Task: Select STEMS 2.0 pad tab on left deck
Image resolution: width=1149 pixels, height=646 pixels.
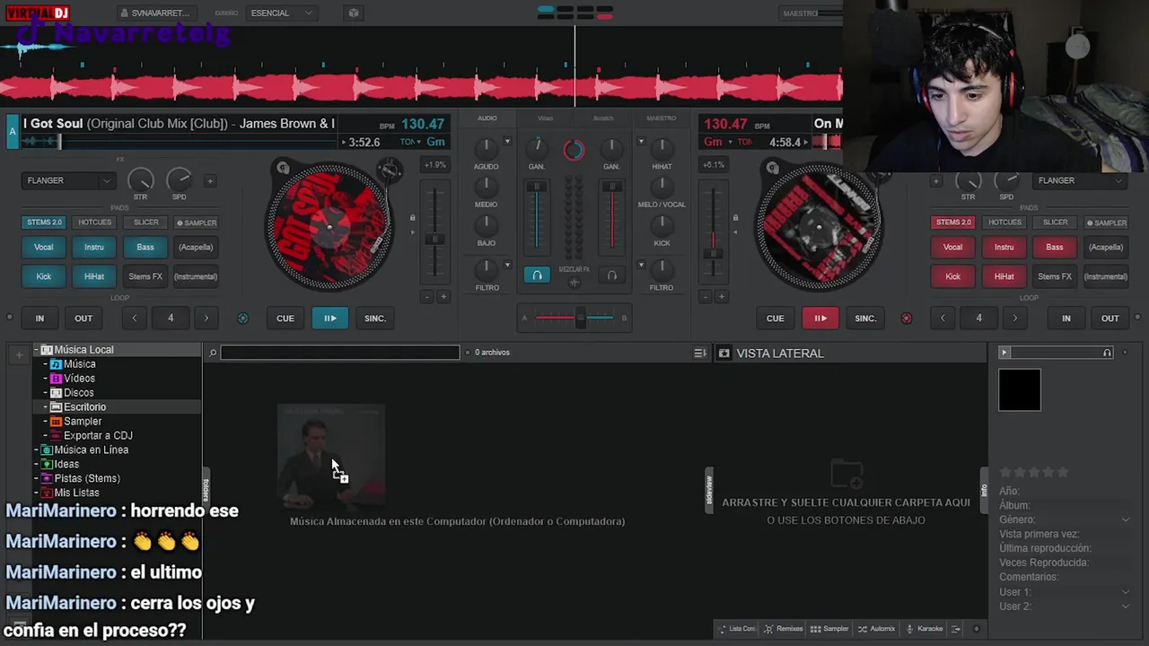Action: pos(44,223)
